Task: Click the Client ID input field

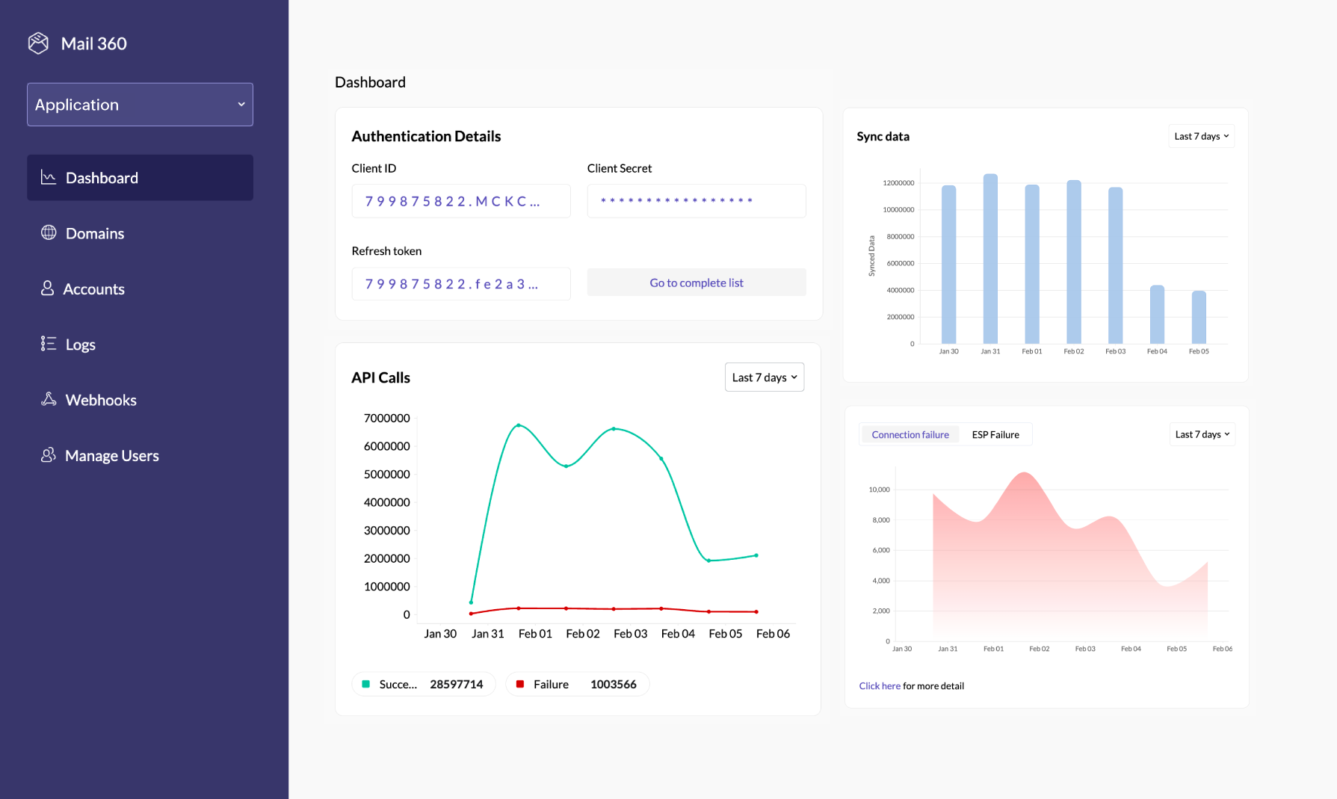Action: pyautogui.click(x=460, y=200)
